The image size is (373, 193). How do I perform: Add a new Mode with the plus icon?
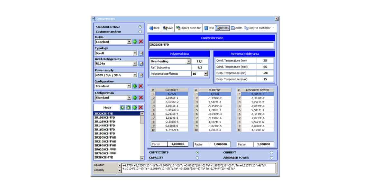[134, 107]
